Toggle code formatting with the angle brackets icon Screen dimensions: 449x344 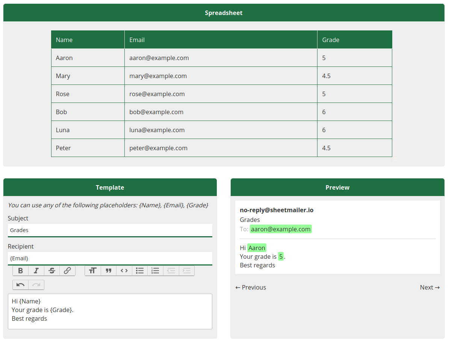[x=124, y=271]
